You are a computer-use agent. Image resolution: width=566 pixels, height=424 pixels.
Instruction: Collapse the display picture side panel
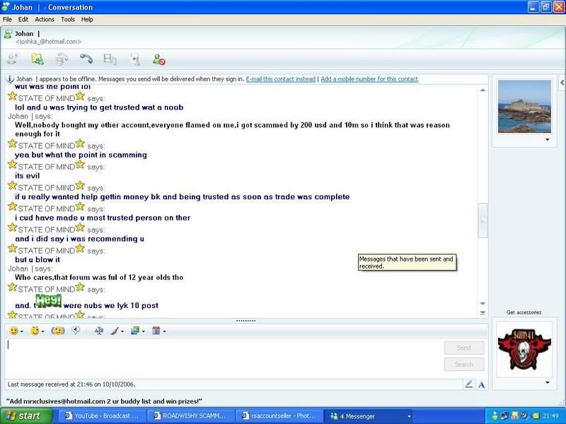click(483, 220)
